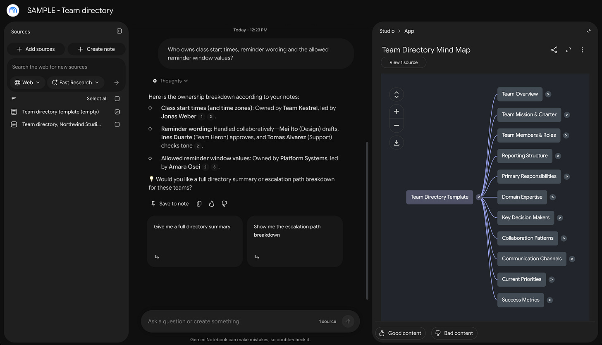Collapse the Studio panel
This screenshot has height=345, width=602.
[589, 31]
